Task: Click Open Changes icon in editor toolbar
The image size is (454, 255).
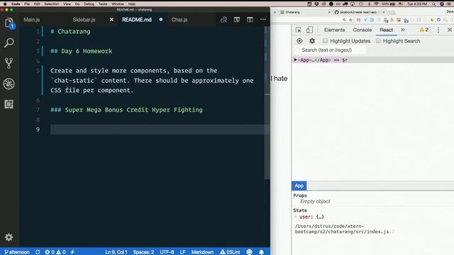Action: point(223,20)
